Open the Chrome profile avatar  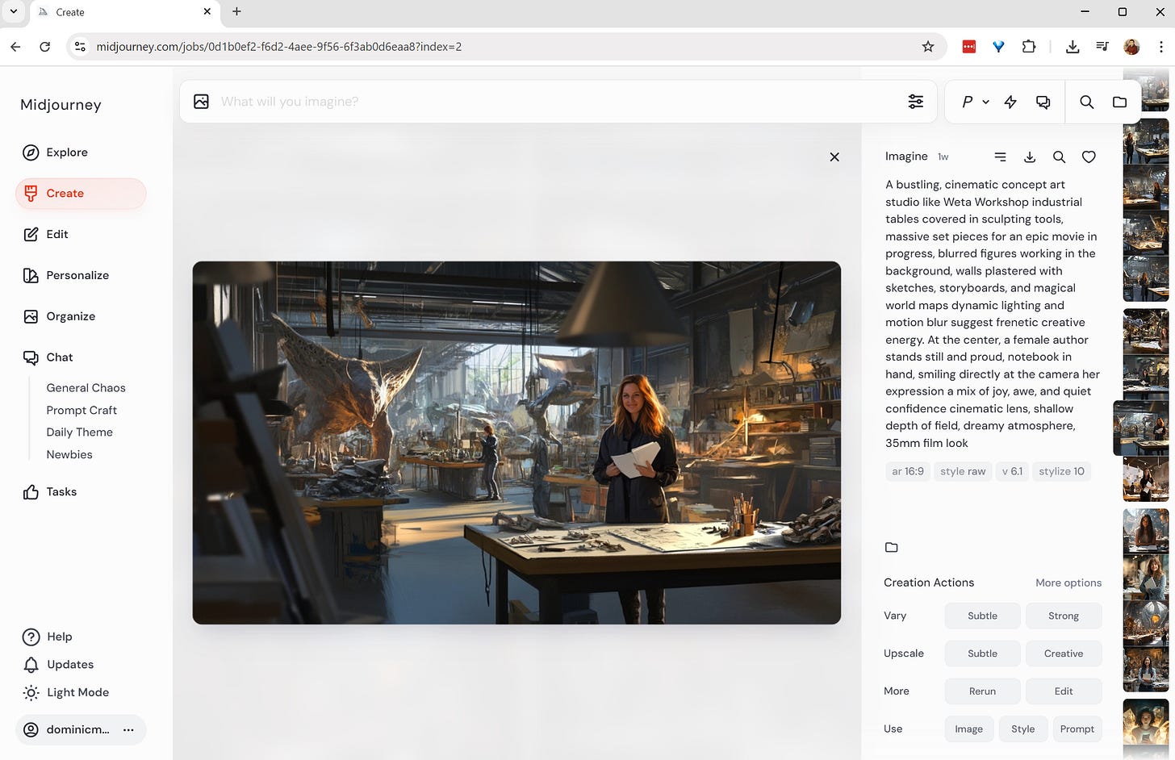coord(1132,47)
